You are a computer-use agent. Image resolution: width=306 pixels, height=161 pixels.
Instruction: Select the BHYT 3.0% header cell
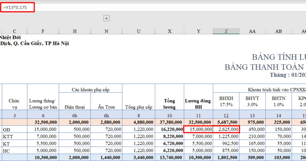coord(252,101)
